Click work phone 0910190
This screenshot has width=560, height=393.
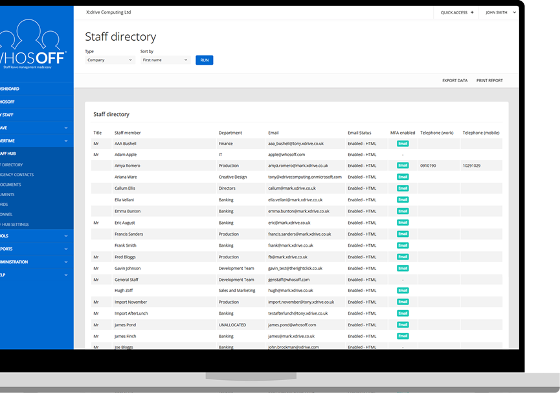(x=428, y=166)
